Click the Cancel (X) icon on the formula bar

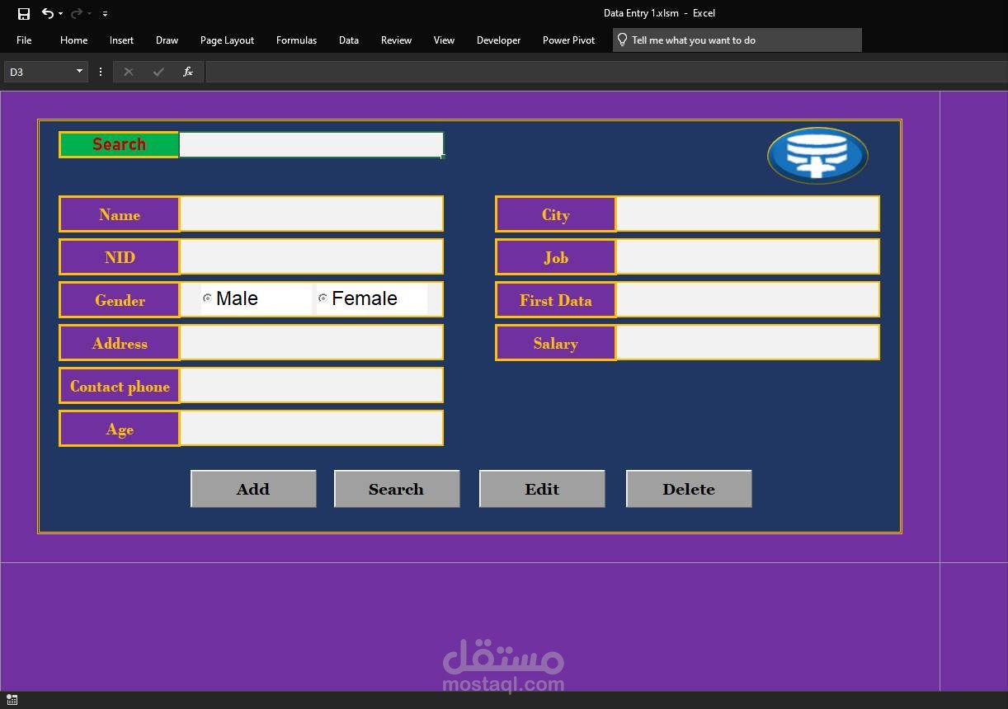pyautogui.click(x=129, y=72)
